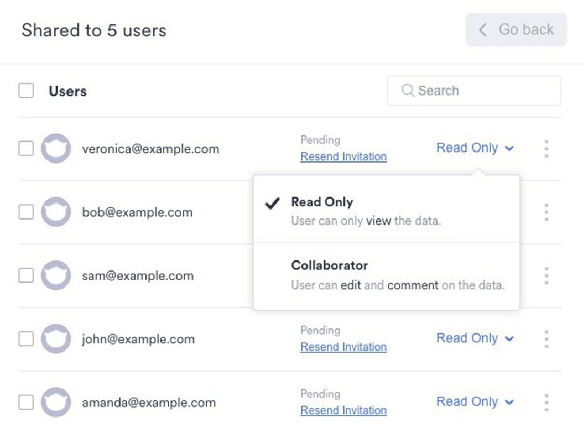Collapse the Read Only dropdown for veronica
583x433 pixels.
(x=475, y=148)
